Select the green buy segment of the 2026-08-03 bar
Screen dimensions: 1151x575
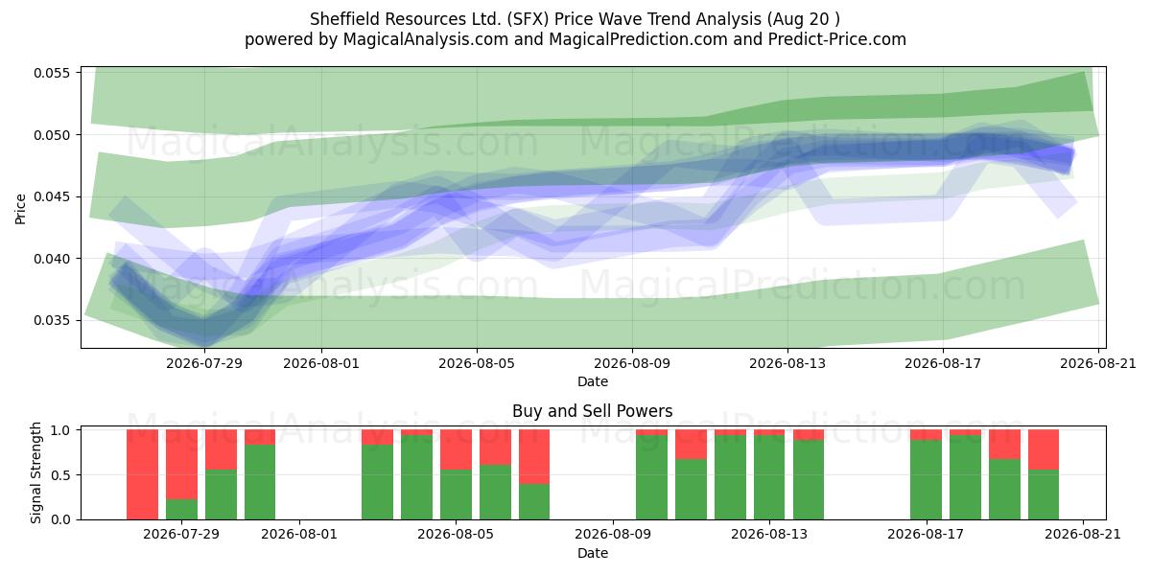tap(377, 482)
